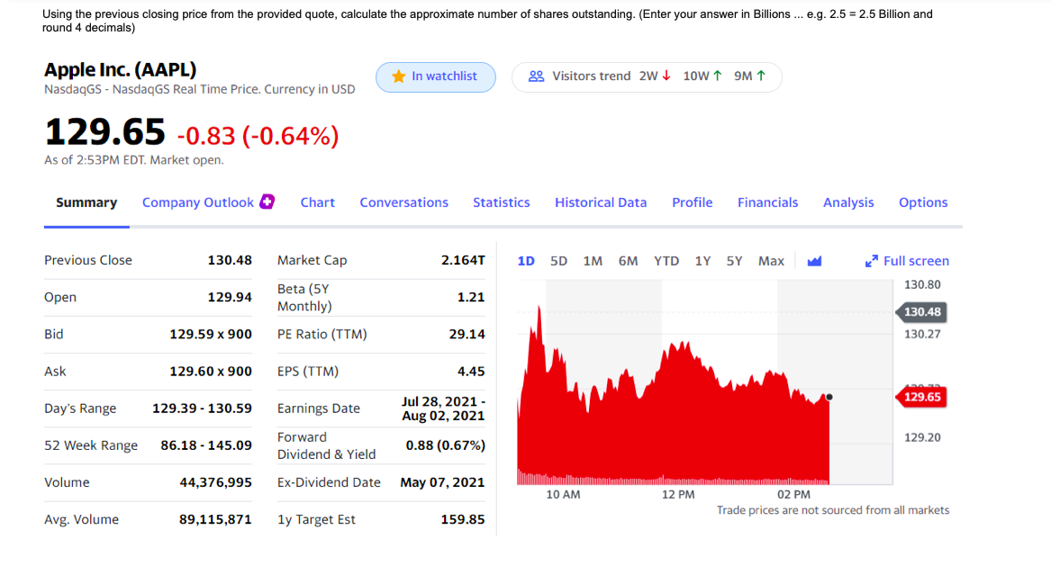Click the Beta value 1.21
The height and width of the screenshot is (566, 1051).
point(471,297)
